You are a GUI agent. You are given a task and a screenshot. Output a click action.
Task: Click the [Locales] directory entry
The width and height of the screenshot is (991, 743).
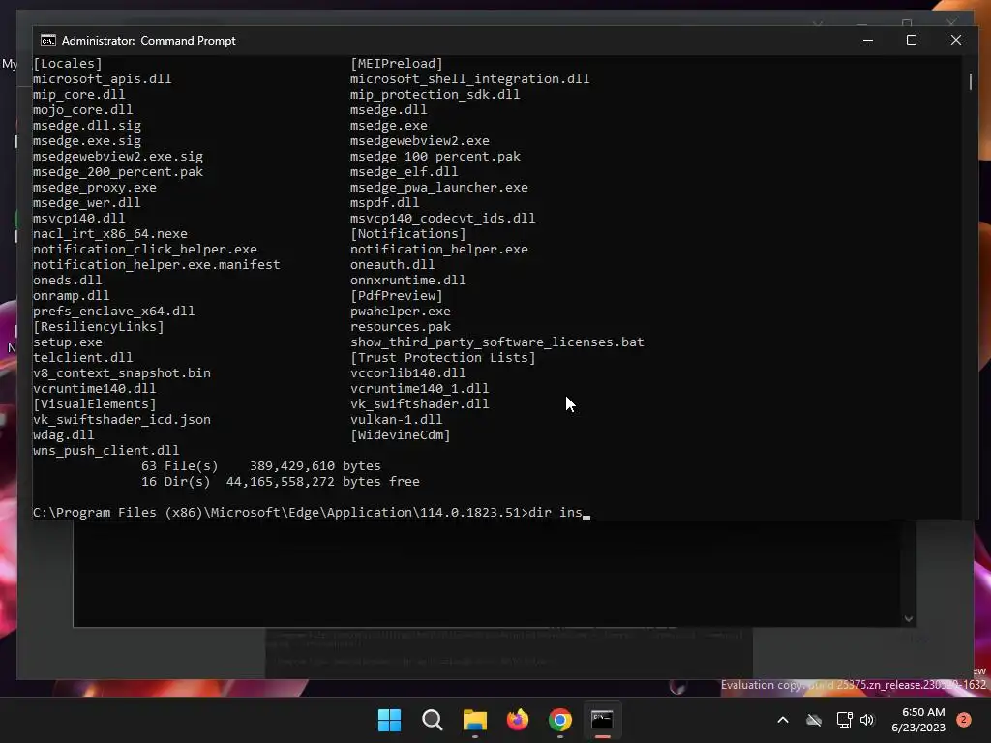point(68,64)
